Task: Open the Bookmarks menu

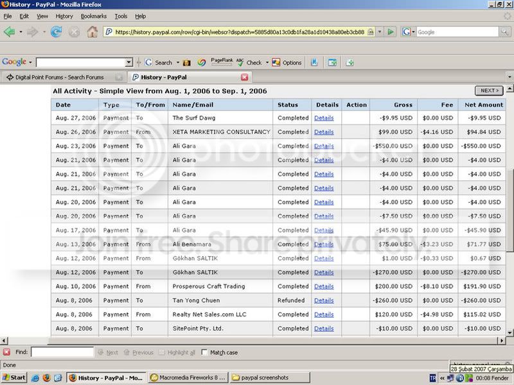Action: (93, 16)
